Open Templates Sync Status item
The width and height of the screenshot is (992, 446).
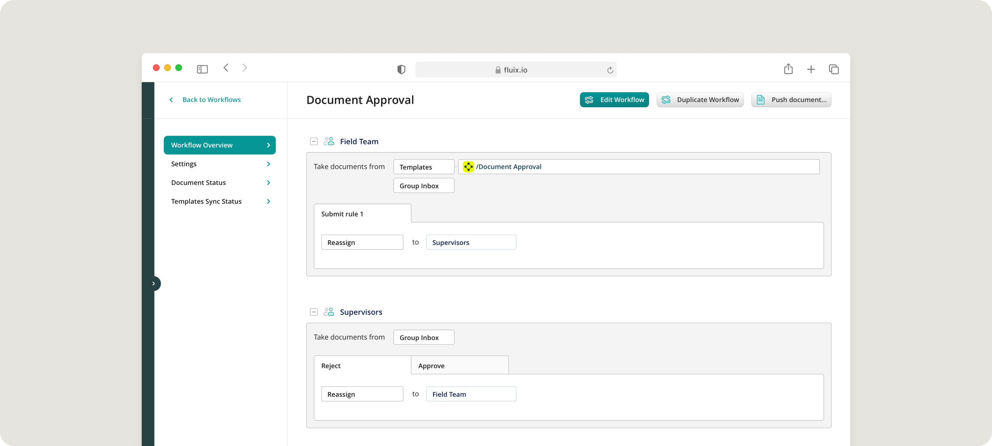coord(220,201)
